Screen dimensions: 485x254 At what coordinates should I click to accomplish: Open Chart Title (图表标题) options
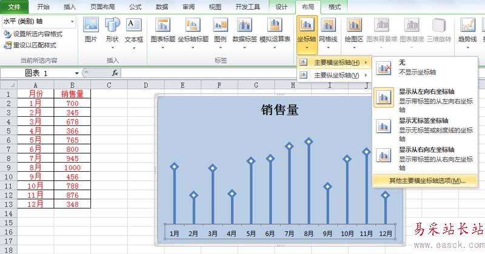(x=162, y=33)
